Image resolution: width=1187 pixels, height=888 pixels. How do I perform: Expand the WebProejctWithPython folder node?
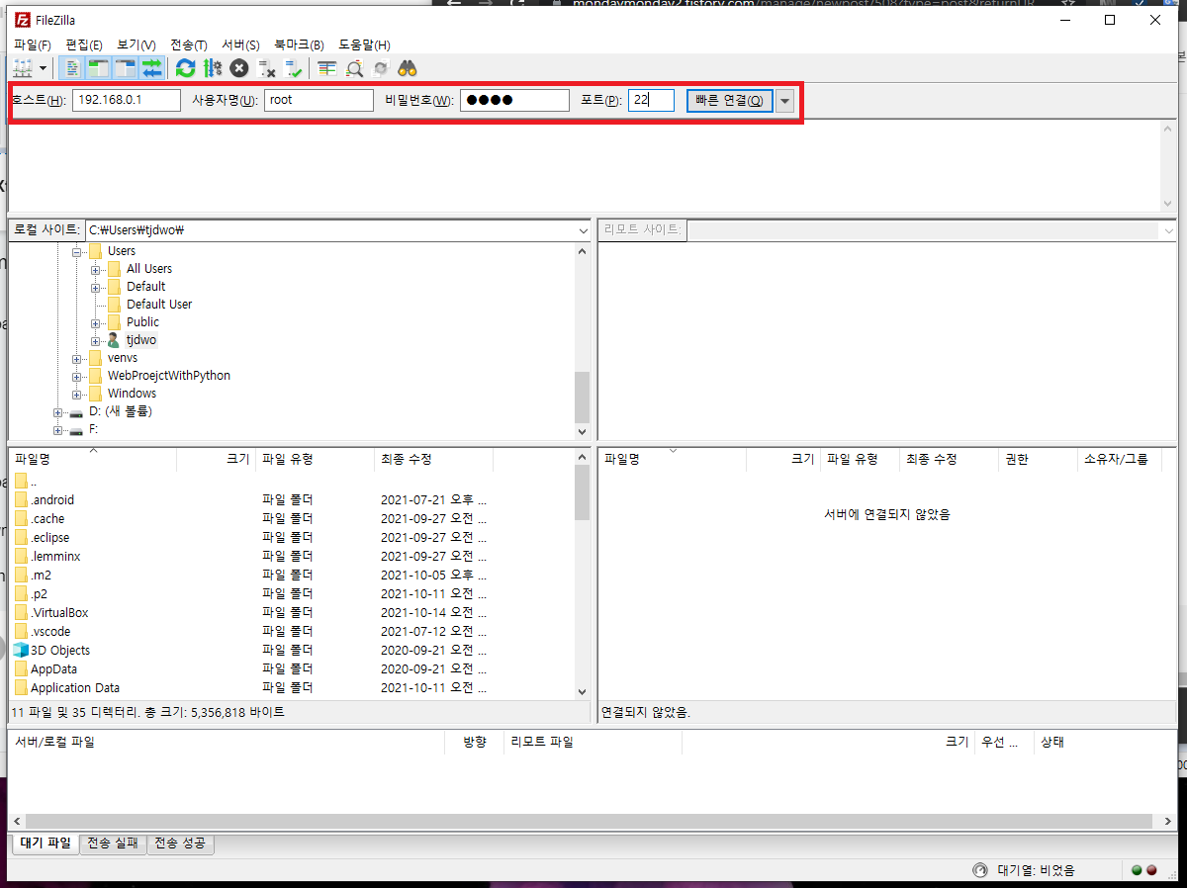click(77, 376)
